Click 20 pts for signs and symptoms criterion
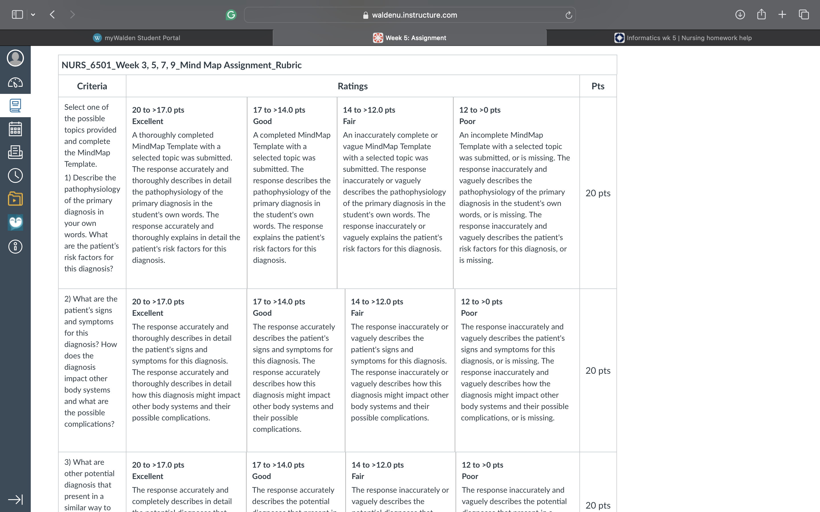The width and height of the screenshot is (820, 512). pos(598,370)
